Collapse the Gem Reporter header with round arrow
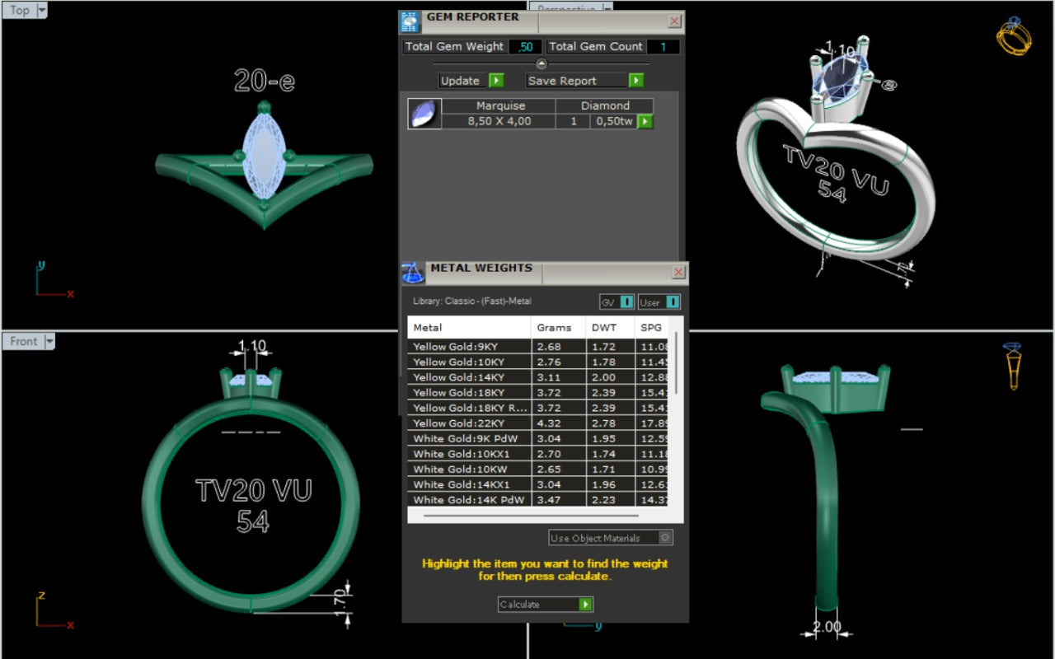This screenshot has height=659, width=1055. (x=542, y=63)
